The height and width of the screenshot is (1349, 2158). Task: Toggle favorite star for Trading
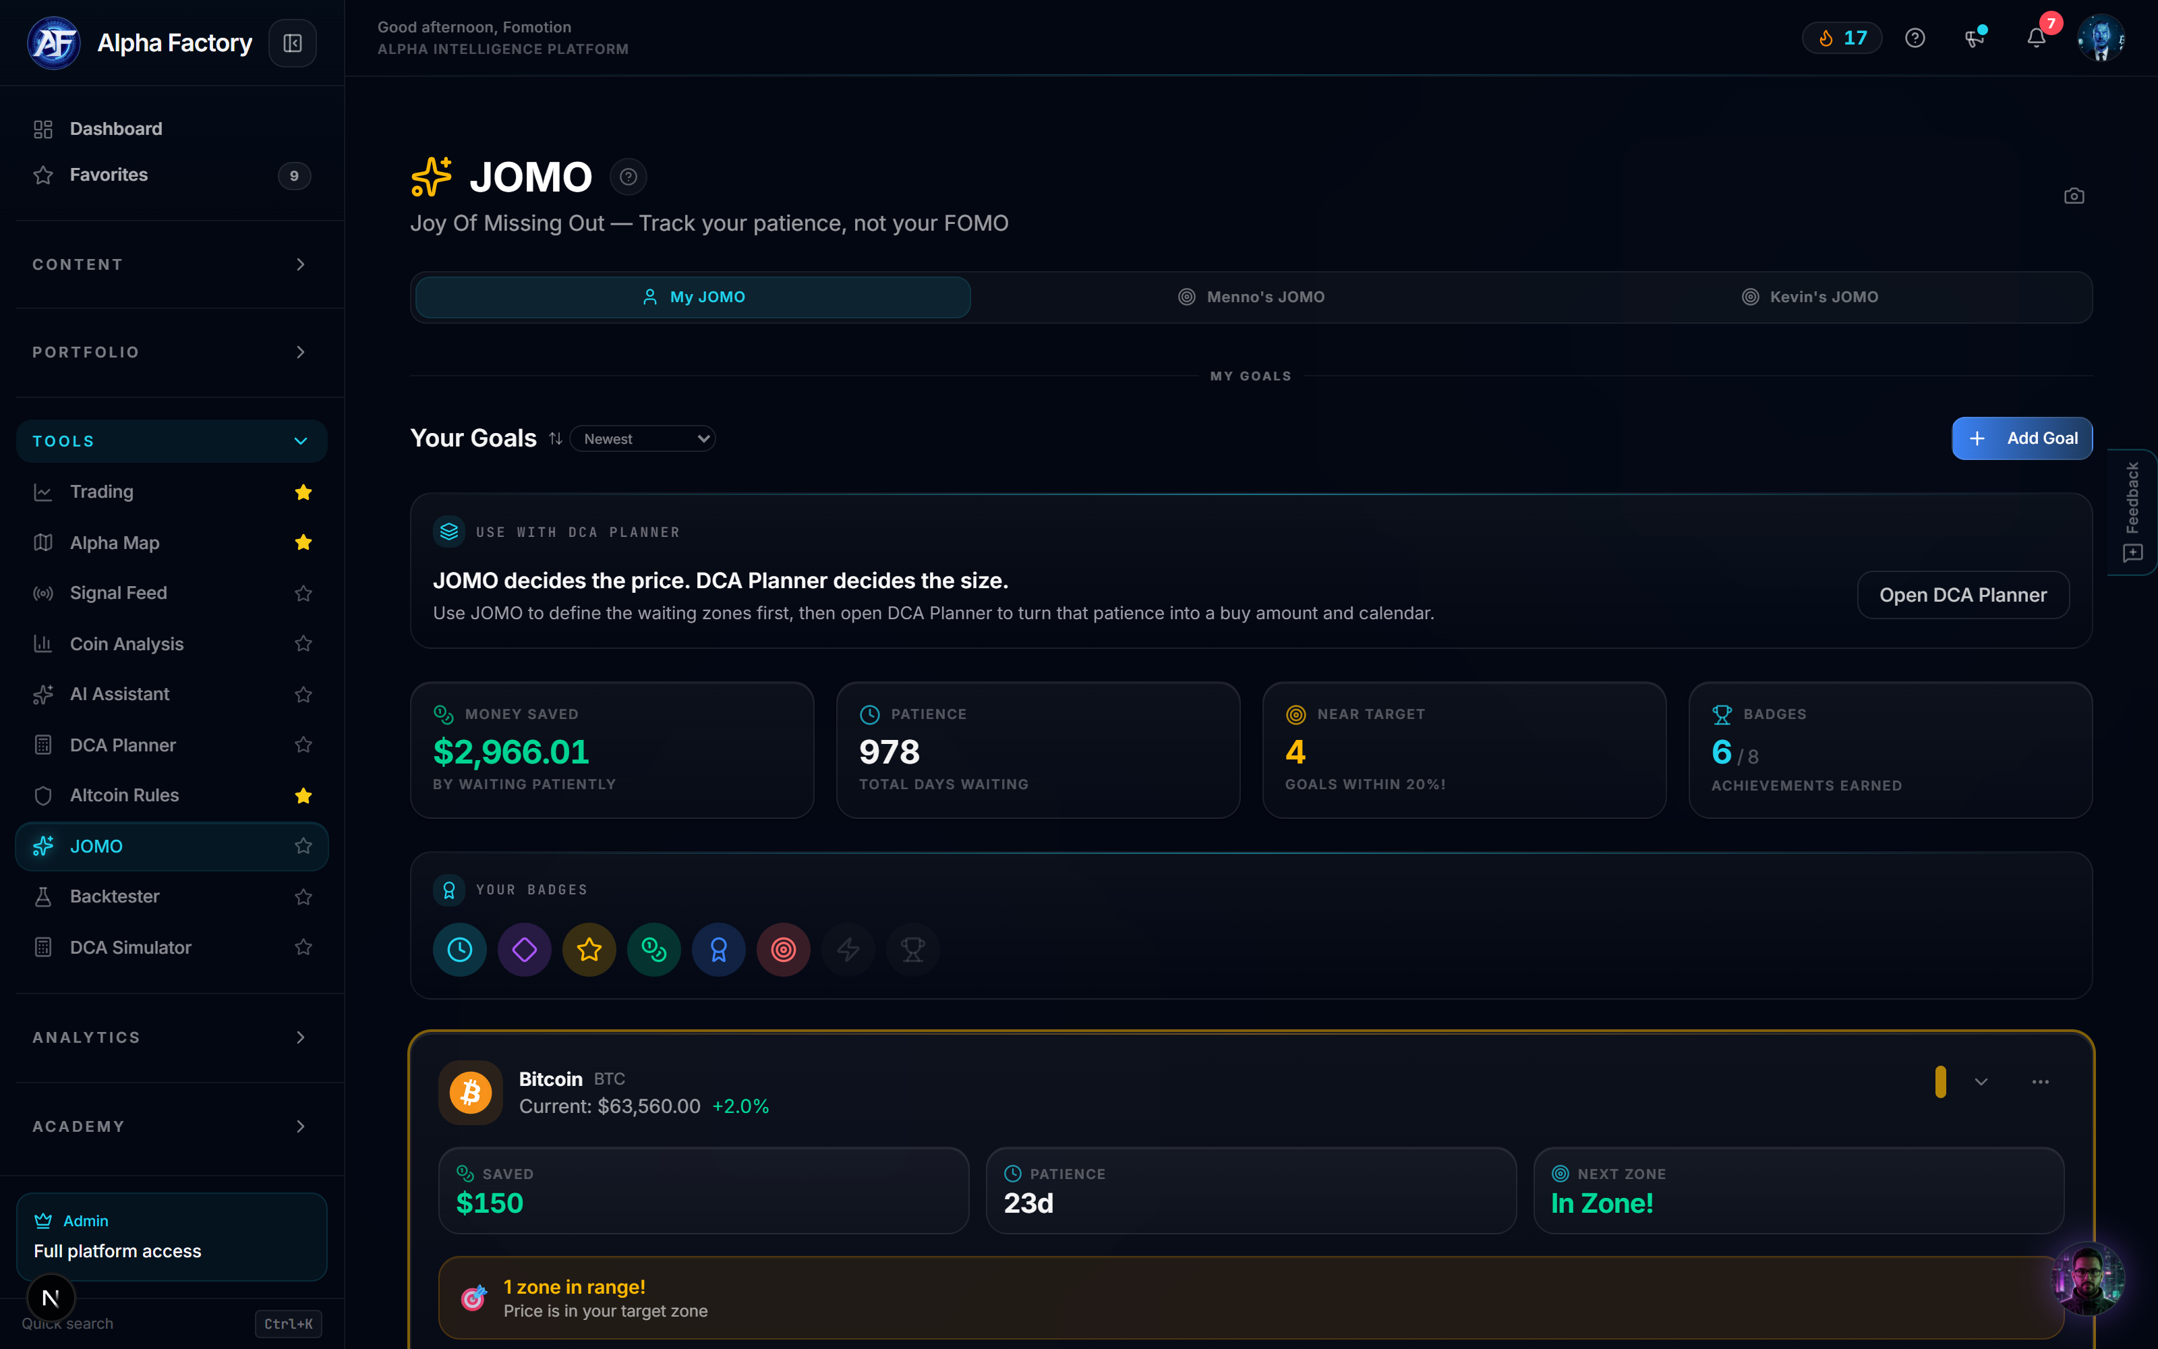point(303,492)
